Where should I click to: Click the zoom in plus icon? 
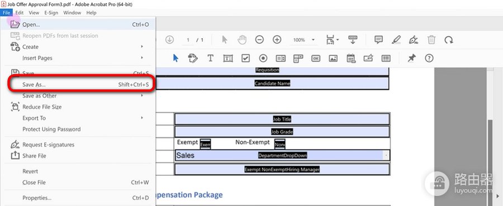tap(277, 40)
